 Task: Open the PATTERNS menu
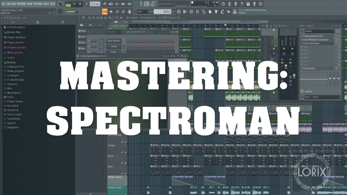click(21, 4)
